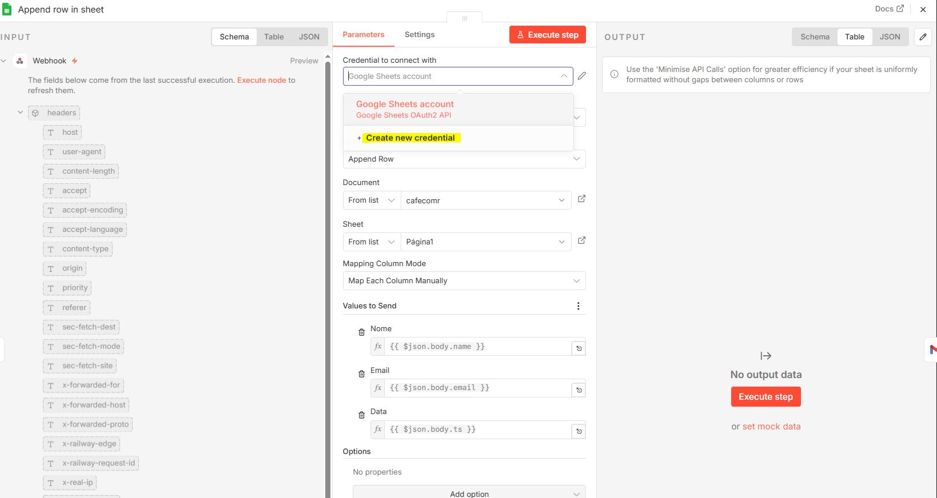937x498 pixels.
Task: Click the pencil edit icon in Output panel
Action: [923, 37]
